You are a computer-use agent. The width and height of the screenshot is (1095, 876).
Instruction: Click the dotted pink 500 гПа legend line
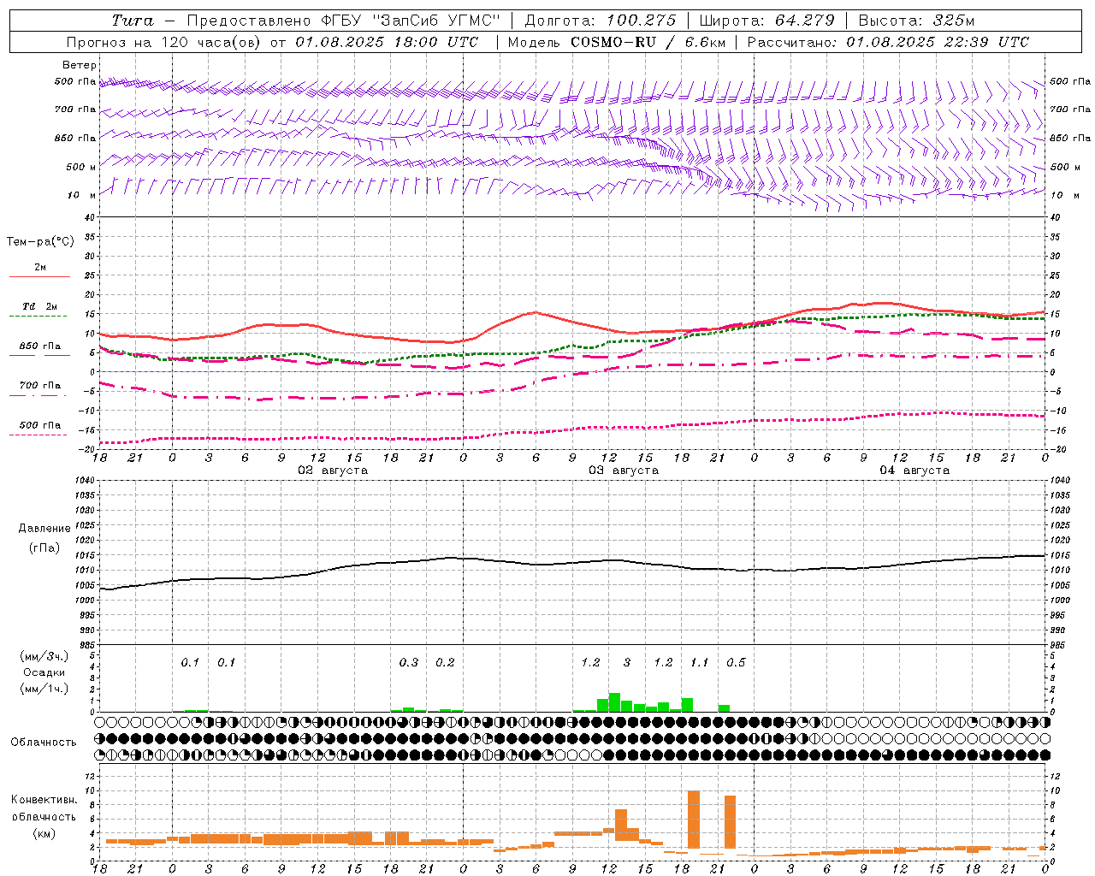(x=38, y=435)
